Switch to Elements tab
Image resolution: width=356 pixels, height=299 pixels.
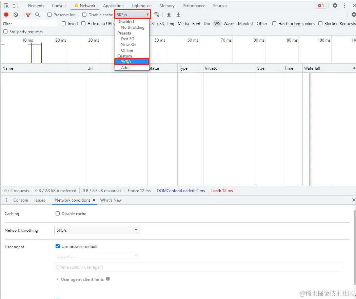pyautogui.click(x=36, y=6)
